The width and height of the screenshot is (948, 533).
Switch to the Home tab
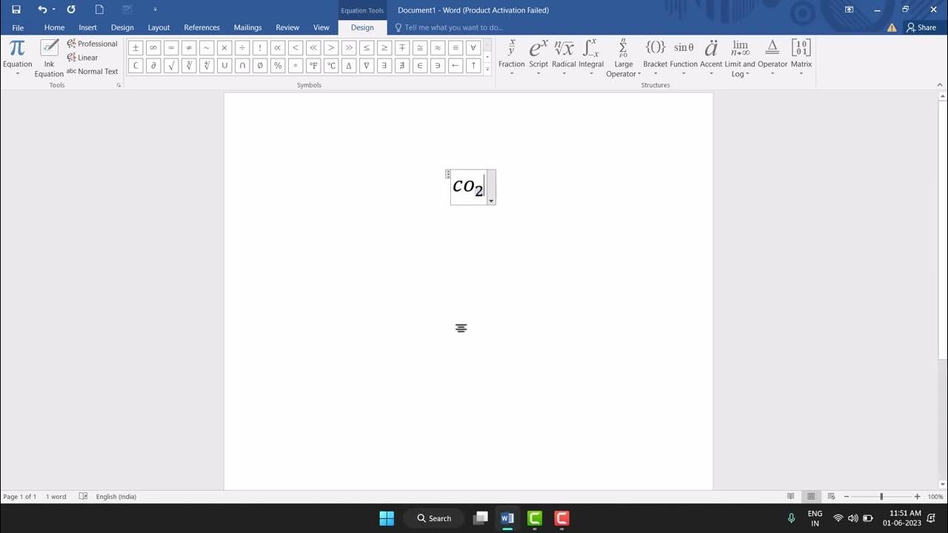pyautogui.click(x=54, y=27)
